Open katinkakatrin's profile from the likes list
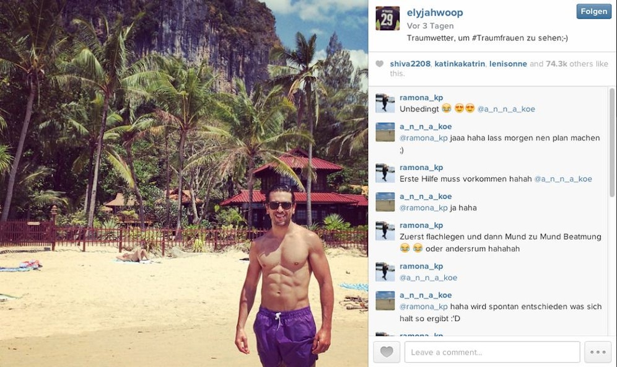This screenshot has width=617, height=367. 460,64
